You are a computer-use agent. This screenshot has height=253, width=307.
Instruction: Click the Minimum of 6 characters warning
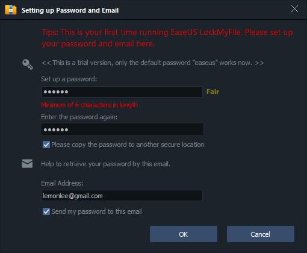(90, 105)
